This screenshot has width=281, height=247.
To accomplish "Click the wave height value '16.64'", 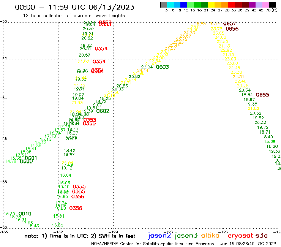I will tap(66, 175).
